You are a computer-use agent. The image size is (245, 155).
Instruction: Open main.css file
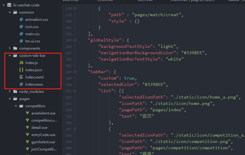[32, 34]
